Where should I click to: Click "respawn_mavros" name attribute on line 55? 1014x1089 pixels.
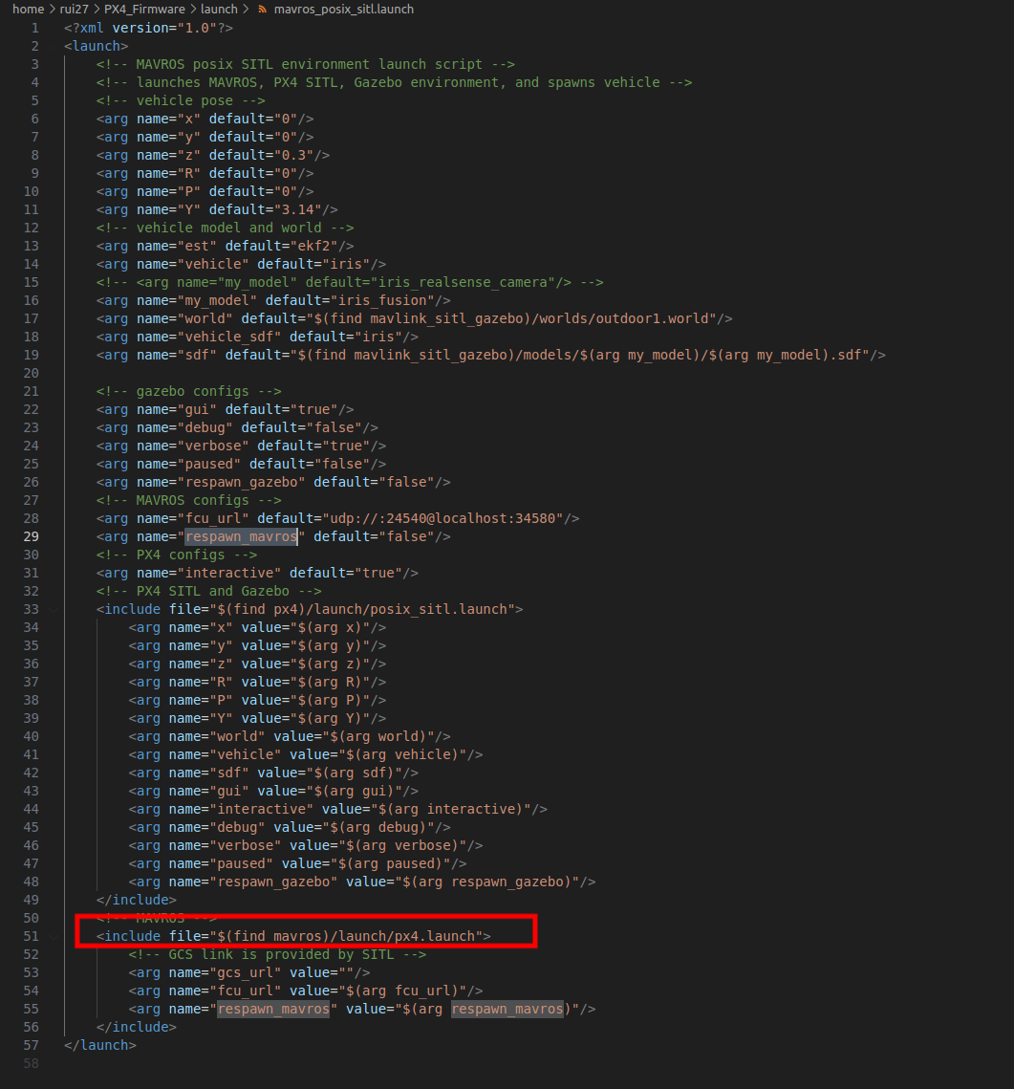pos(273,1009)
